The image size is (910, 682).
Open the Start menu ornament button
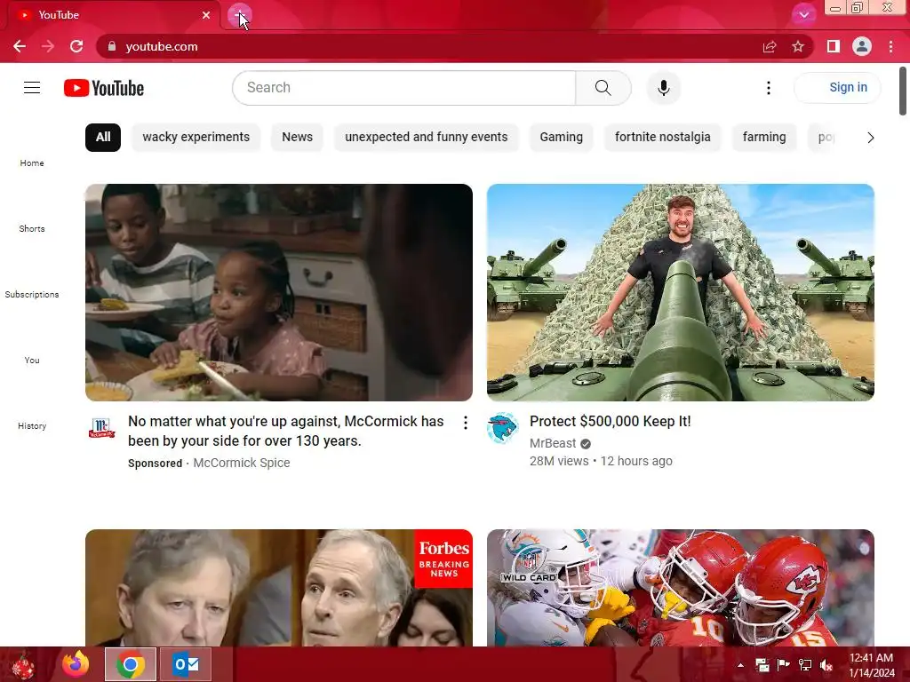tap(23, 664)
